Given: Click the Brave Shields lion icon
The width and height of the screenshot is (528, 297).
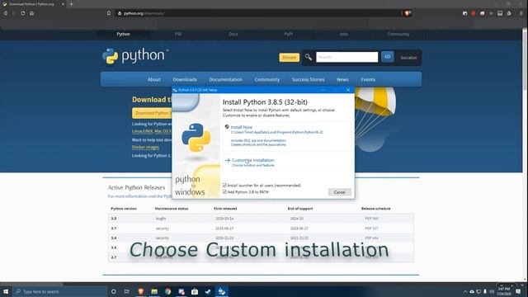Looking at the screenshot, I should pos(408,13).
